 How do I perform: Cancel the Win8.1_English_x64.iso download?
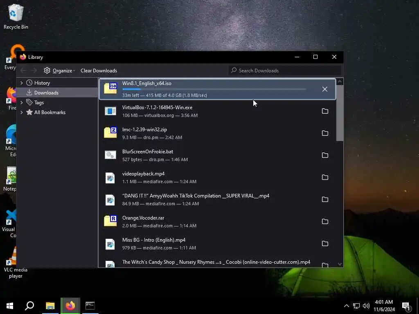(x=324, y=89)
